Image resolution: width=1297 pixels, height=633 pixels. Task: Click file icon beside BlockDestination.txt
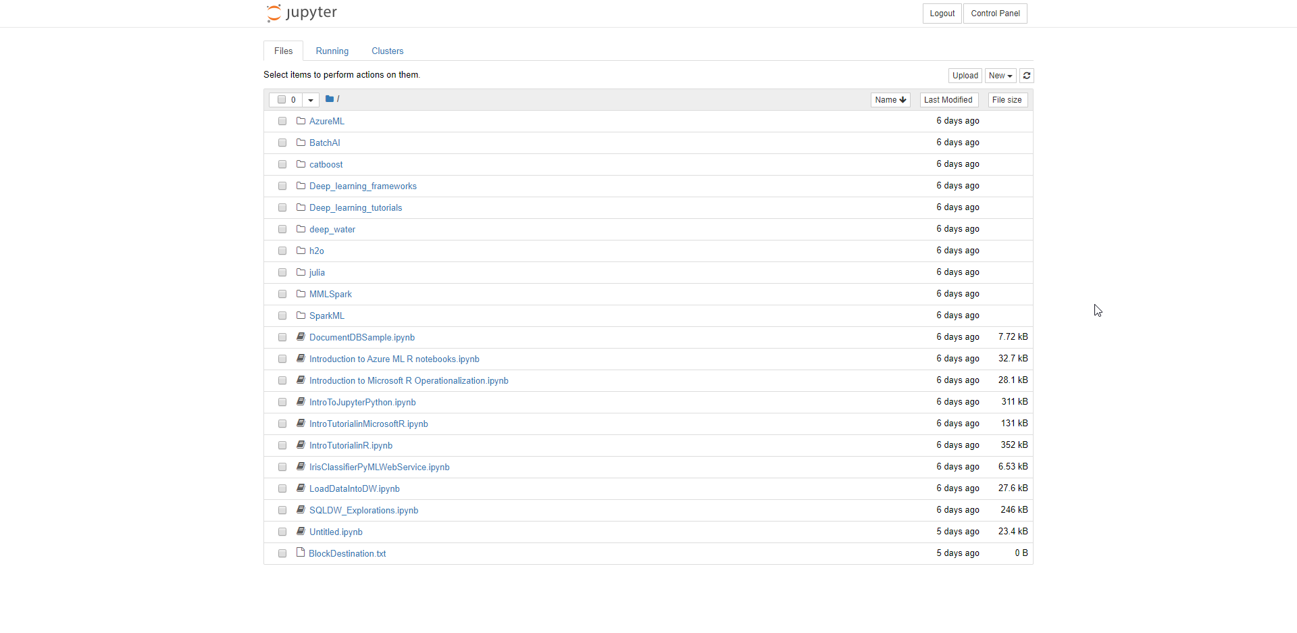point(301,553)
